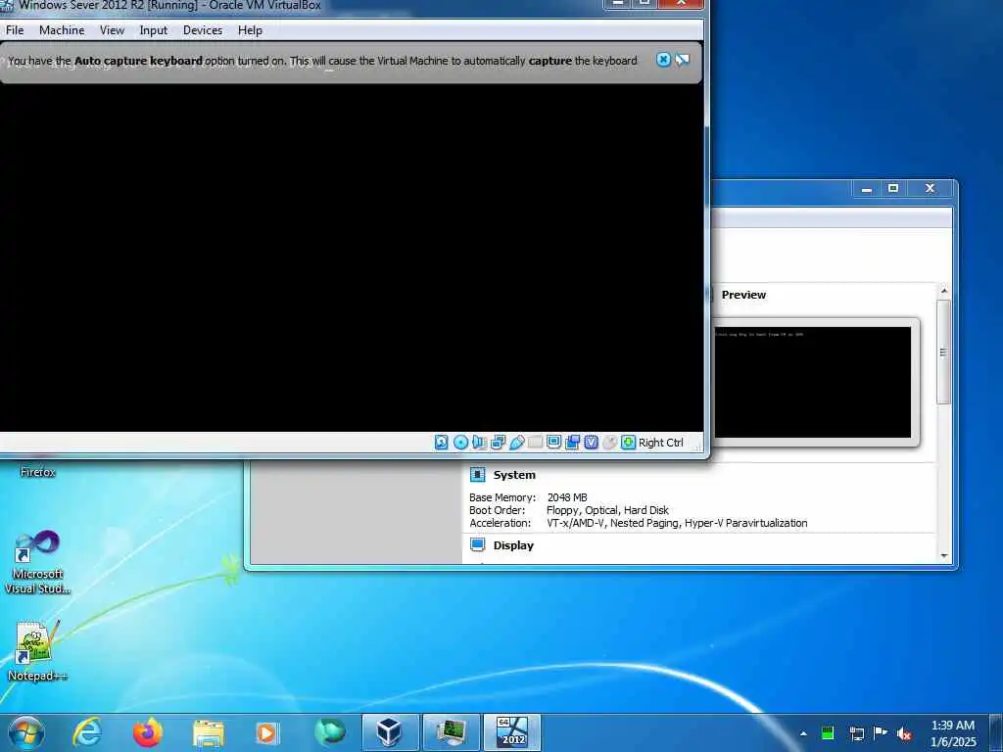Click the mouse integration indicator icon

pyautogui.click(x=609, y=443)
